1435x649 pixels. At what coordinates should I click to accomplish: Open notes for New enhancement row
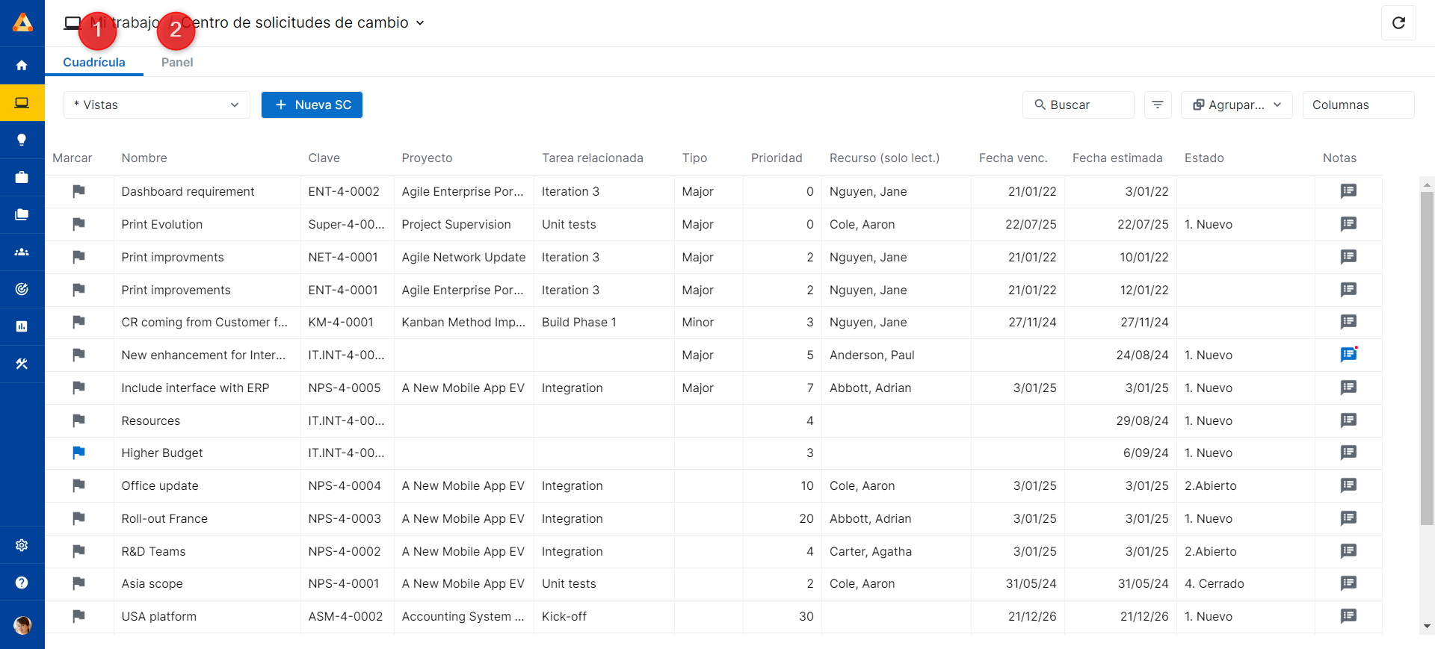[x=1348, y=355]
